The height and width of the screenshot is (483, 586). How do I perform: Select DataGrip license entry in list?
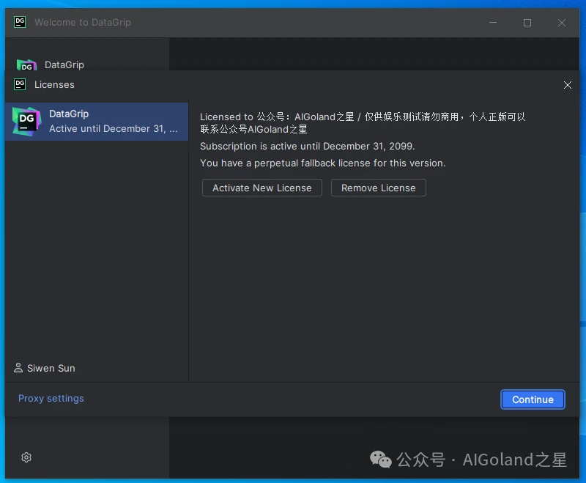tap(97, 122)
